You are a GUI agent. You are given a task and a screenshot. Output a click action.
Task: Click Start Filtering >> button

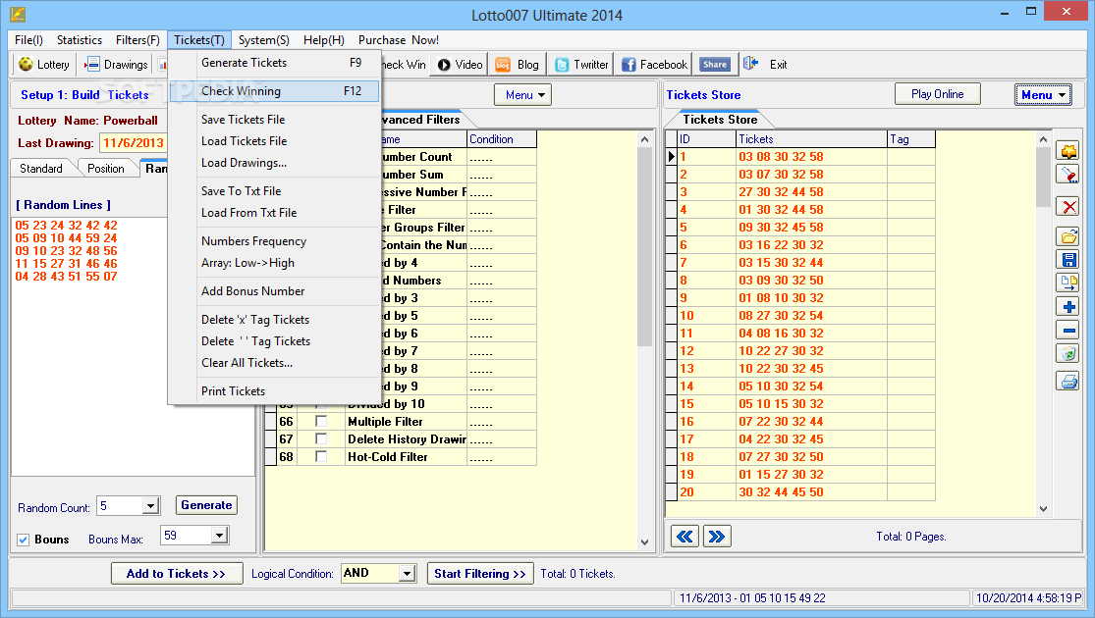point(480,573)
